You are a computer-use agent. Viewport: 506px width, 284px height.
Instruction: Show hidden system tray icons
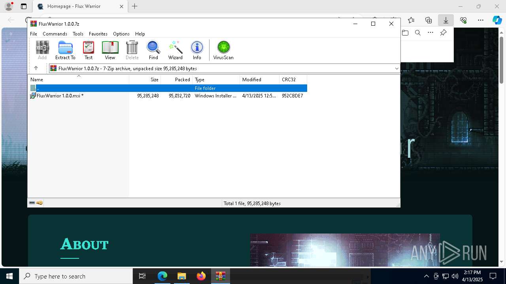point(426,276)
